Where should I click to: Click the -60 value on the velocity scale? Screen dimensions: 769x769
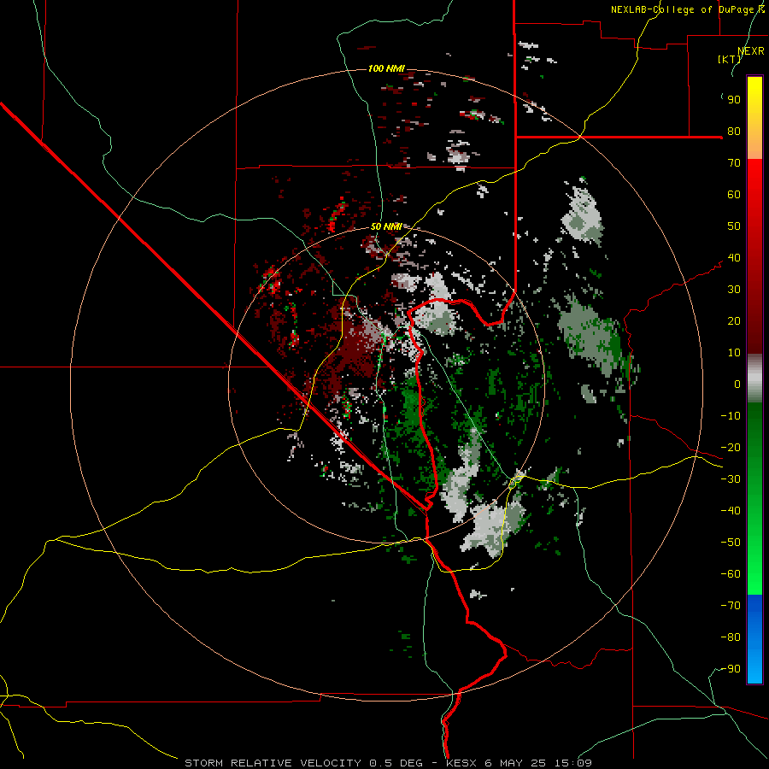point(731,574)
